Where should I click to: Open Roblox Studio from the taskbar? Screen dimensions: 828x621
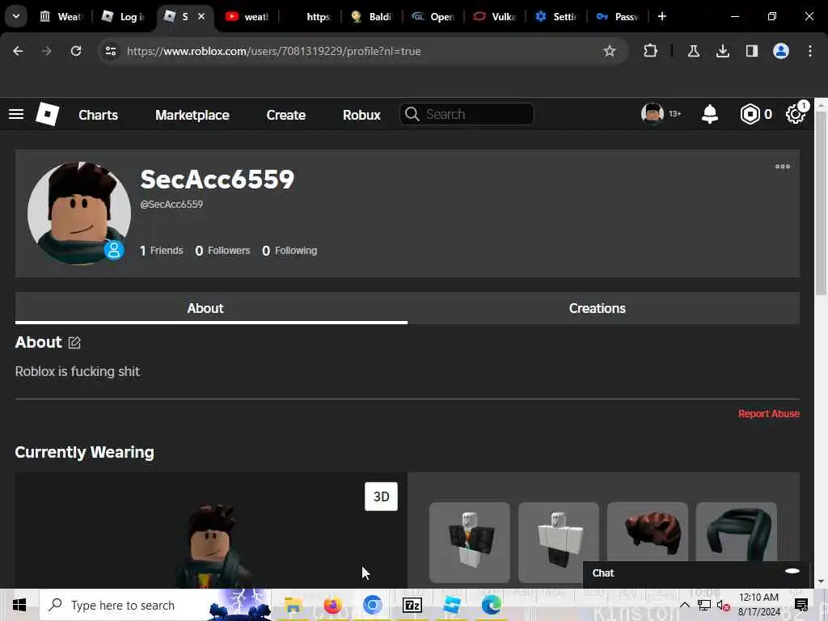451,605
